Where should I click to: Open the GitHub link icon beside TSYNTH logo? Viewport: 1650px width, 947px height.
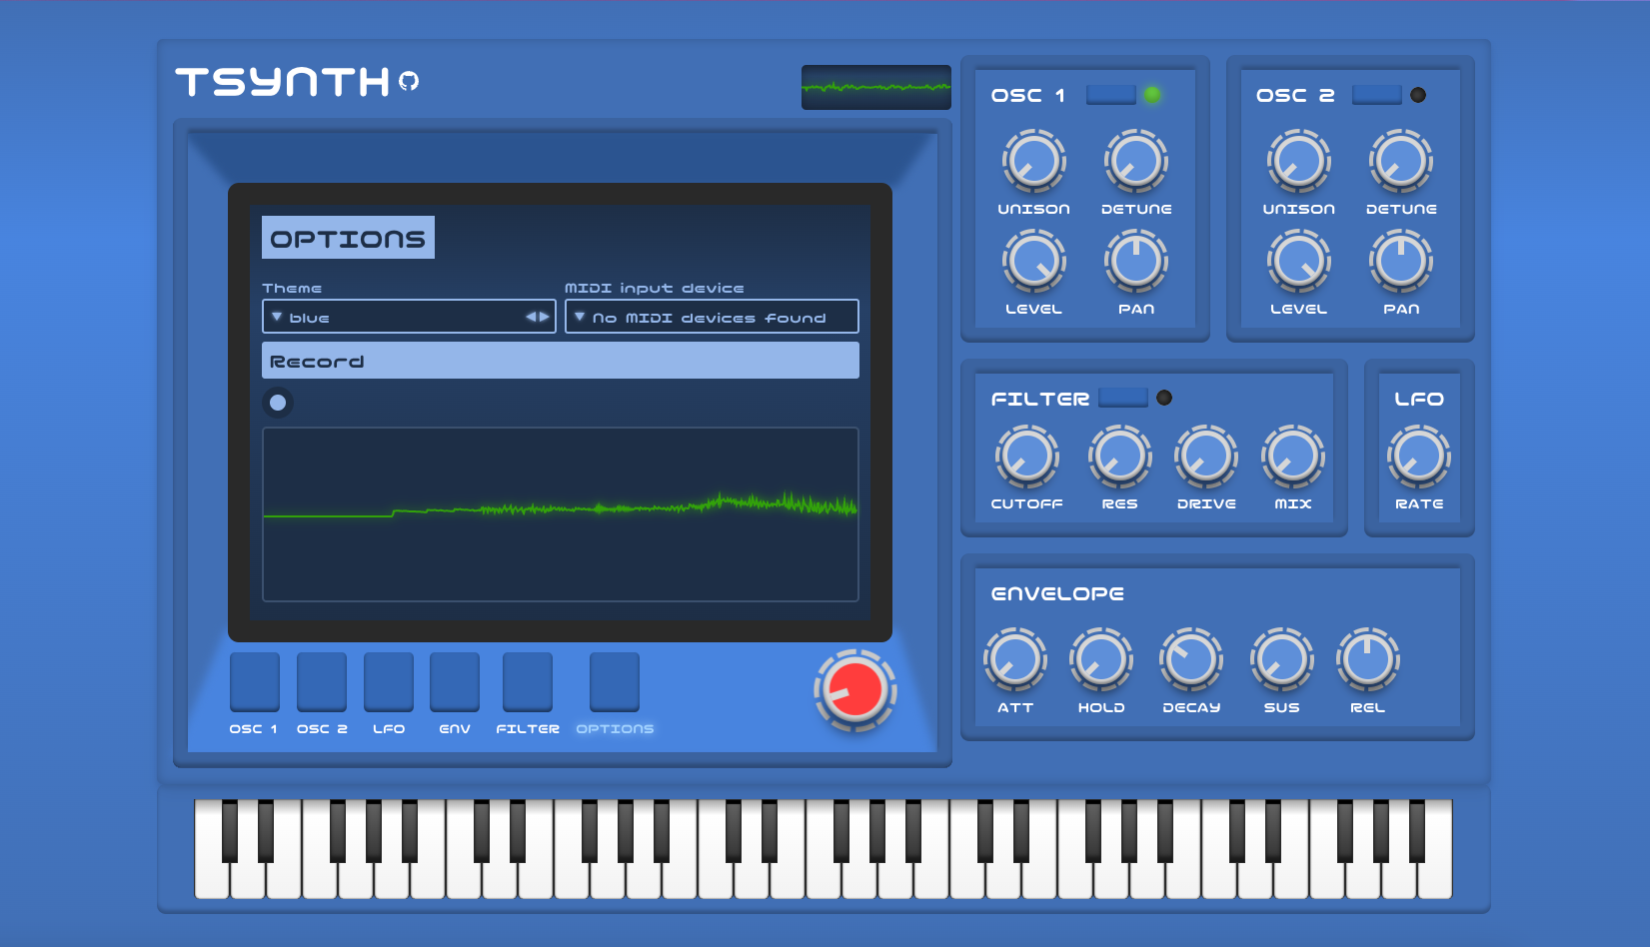tap(409, 81)
